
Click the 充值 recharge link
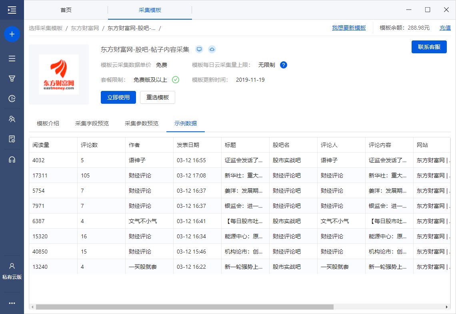pos(445,28)
